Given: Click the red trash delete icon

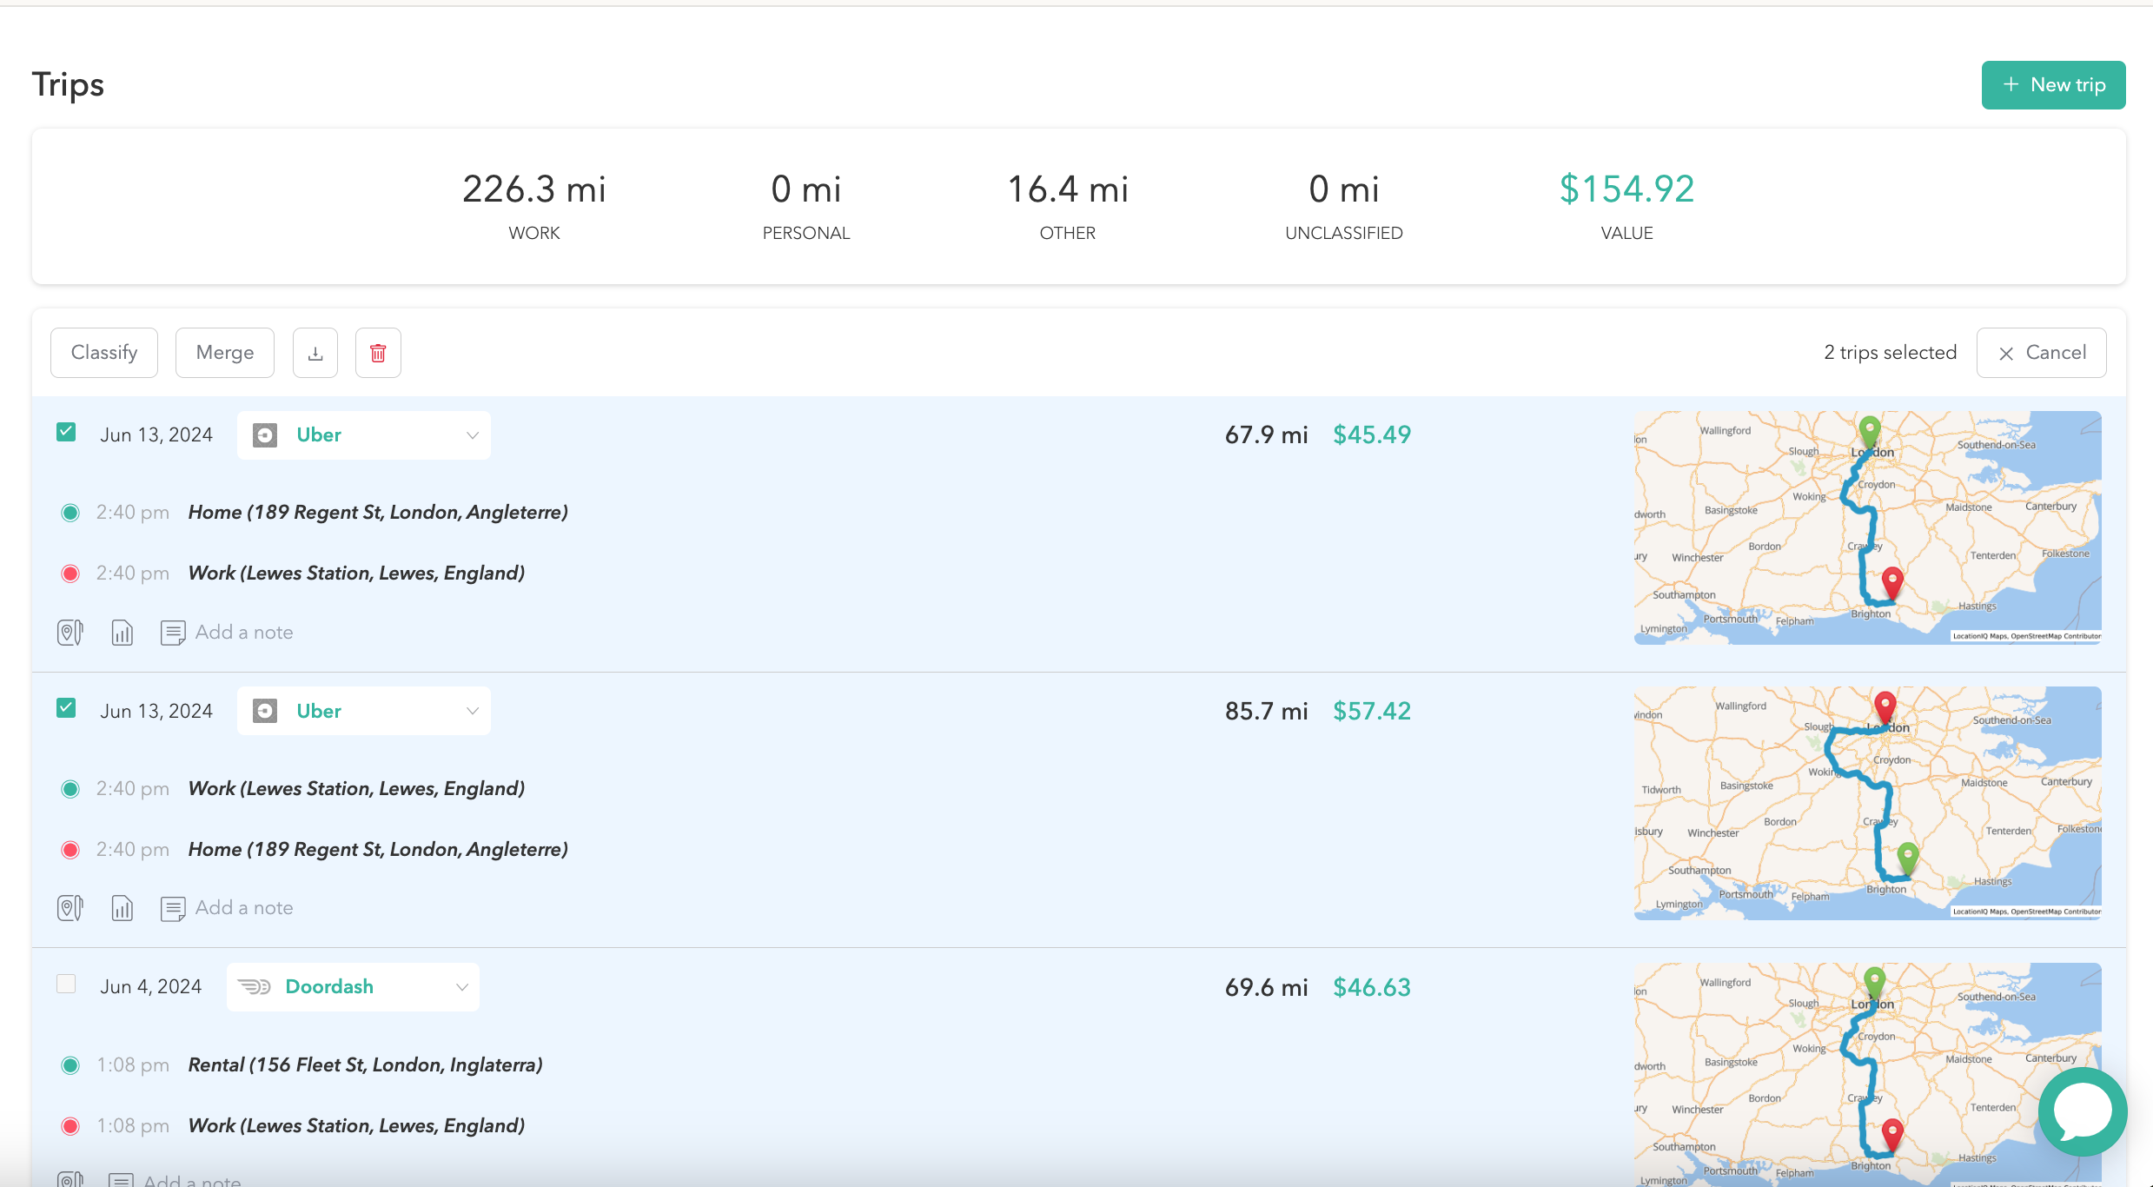Looking at the screenshot, I should [378, 353].
